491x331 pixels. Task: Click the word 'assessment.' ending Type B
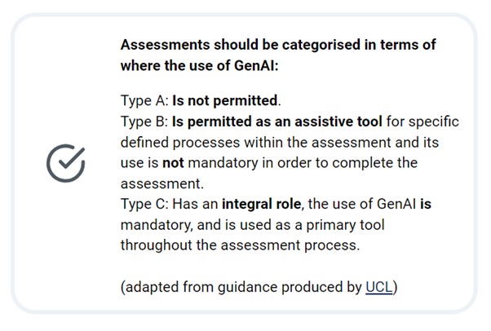tap(161, 183)
